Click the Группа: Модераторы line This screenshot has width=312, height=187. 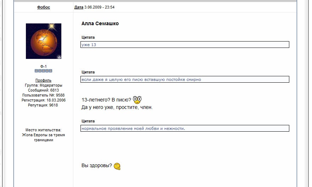tap(43, 85)
